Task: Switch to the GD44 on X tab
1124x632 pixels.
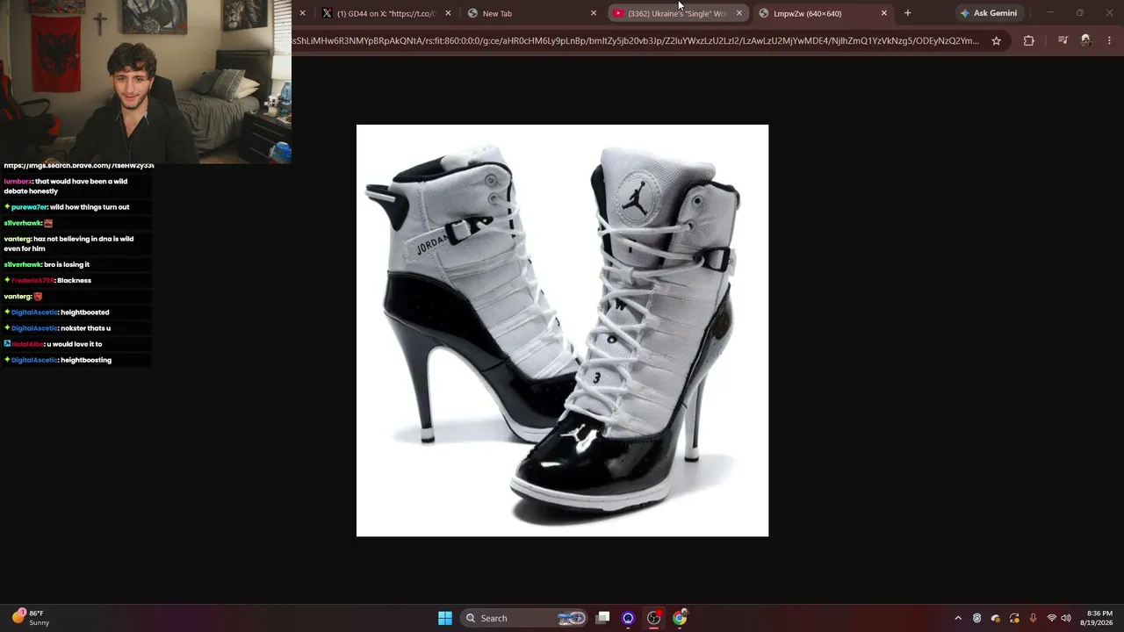Action: tap(385, 13)
